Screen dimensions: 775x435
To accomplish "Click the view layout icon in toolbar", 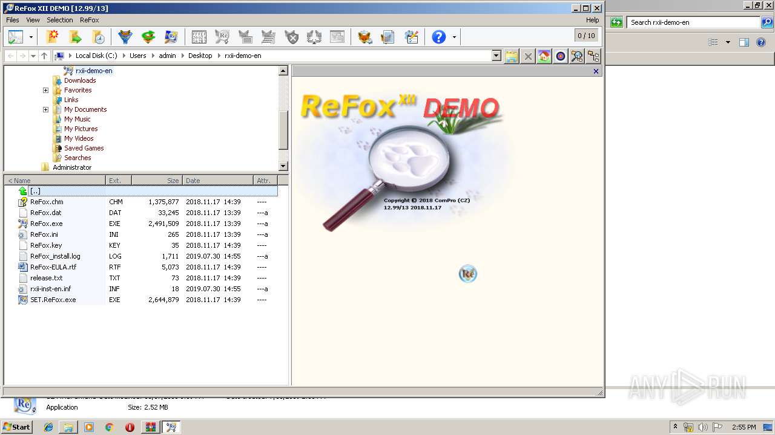I will click(16, 37).
